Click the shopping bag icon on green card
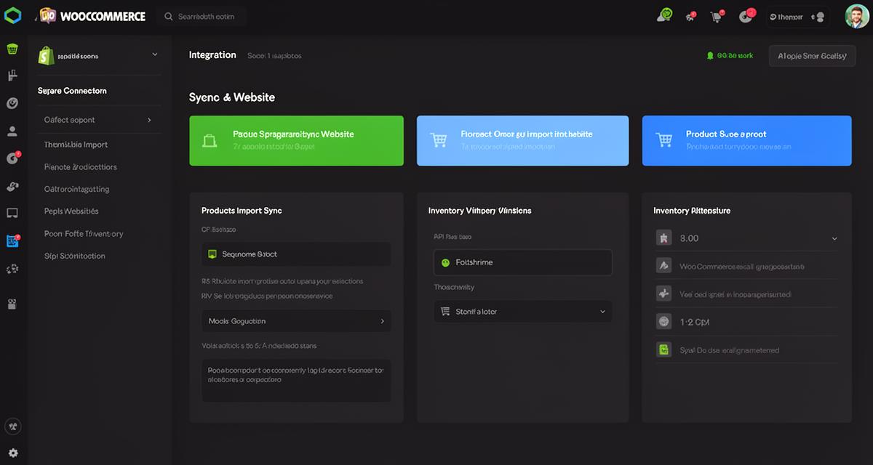Screen dimensions: 873x465 tap(209, 140)
